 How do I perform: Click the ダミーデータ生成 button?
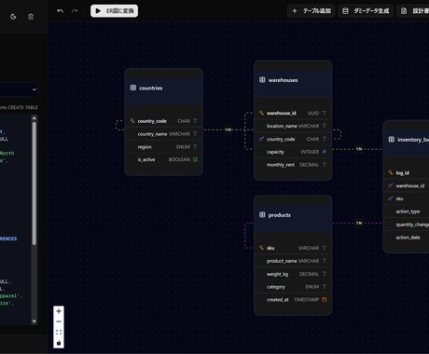click(366, 11)
